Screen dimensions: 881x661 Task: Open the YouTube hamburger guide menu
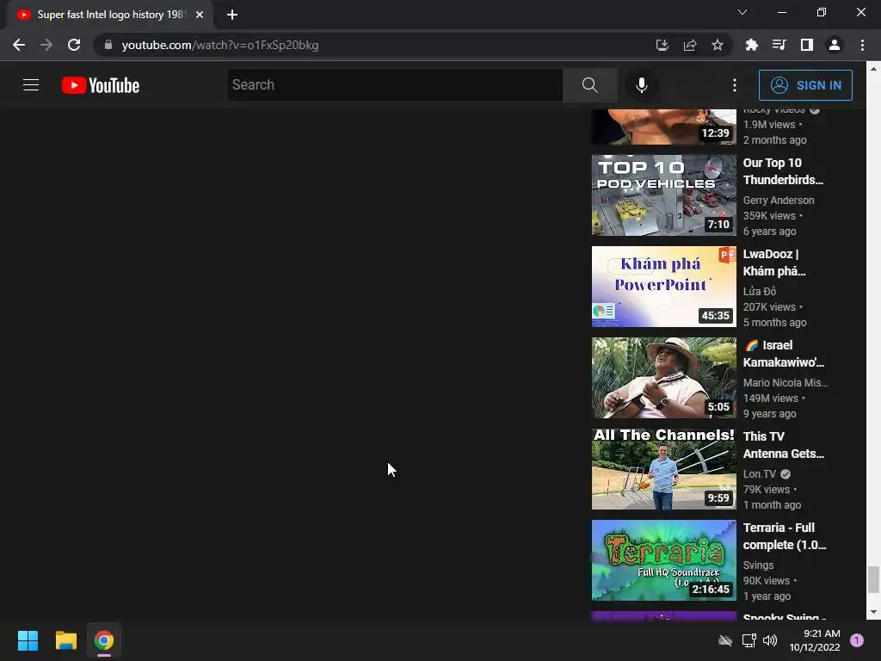31,85
